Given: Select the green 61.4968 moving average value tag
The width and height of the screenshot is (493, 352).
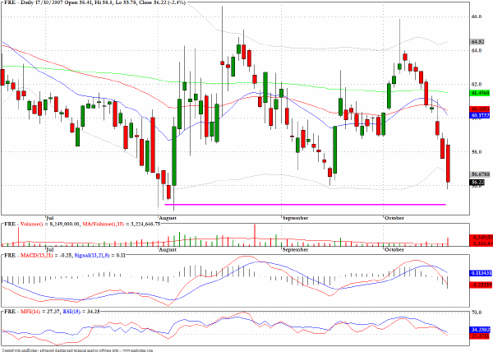Looking at the screenshot, I should click(480, 93).
